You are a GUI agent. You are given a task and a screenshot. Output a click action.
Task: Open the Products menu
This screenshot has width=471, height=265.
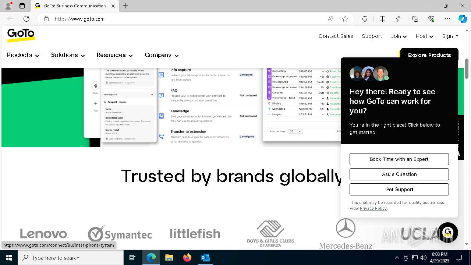[23, 55]
